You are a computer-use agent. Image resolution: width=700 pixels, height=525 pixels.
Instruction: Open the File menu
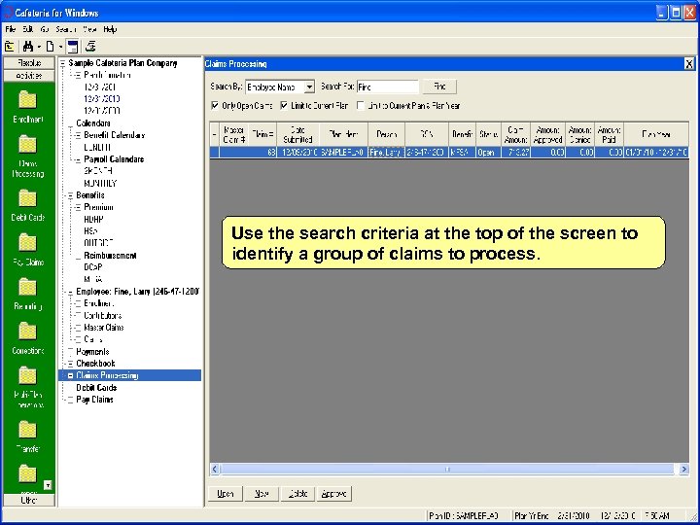click(x=11, y=29)
